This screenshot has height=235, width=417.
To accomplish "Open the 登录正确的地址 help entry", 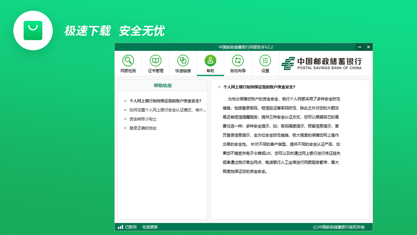I will click(143, 128).
